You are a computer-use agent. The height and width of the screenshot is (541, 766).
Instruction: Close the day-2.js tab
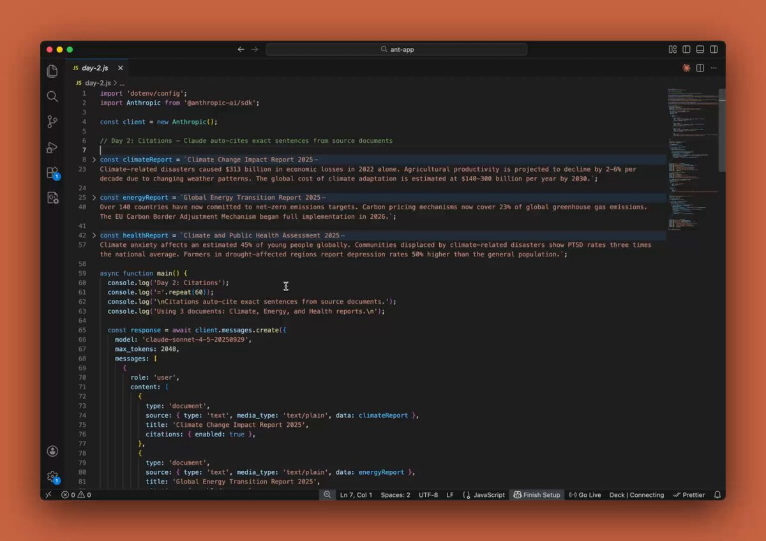click(x=120, y=68)
